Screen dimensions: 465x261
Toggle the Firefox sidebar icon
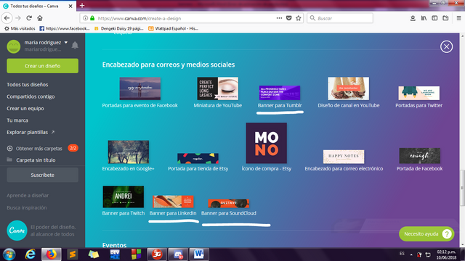point(434,18)
